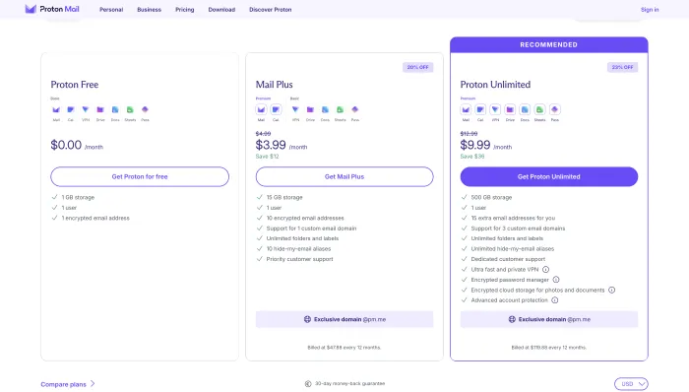
Task: Click info icon beside Advanced account protection
Action: pos(555,300)
